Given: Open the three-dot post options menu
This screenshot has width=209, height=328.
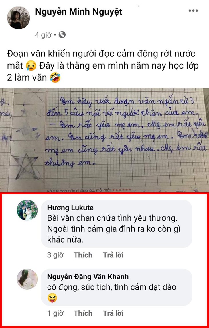Looking at the screenshot, I should point(193,11).
